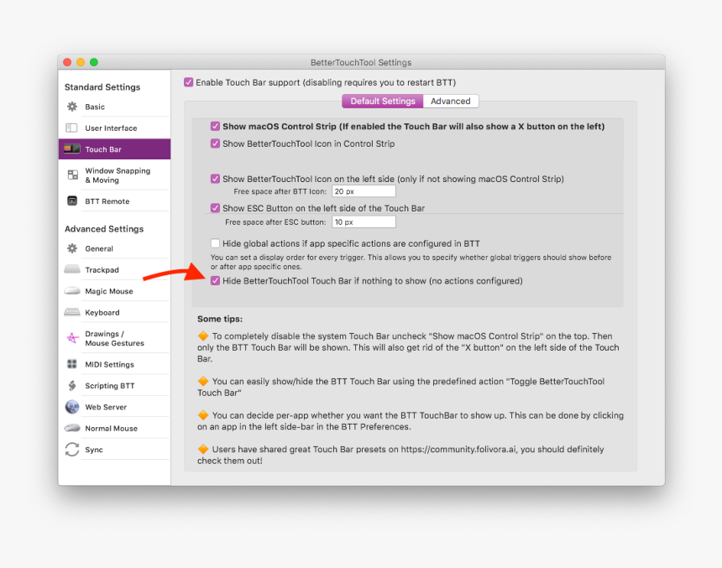The image size is (722, 568).
Task: Click the Web Server globe icon
Action: click(x=72, y=407)
